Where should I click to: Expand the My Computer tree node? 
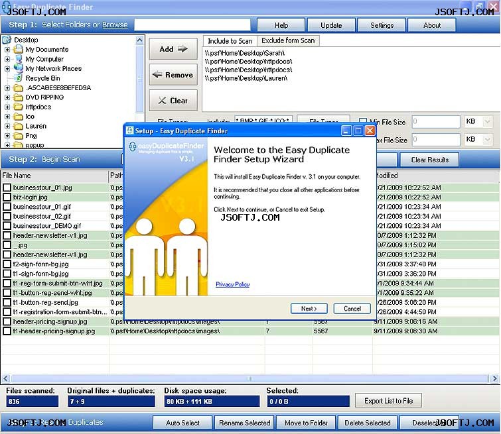coord(7,59)
